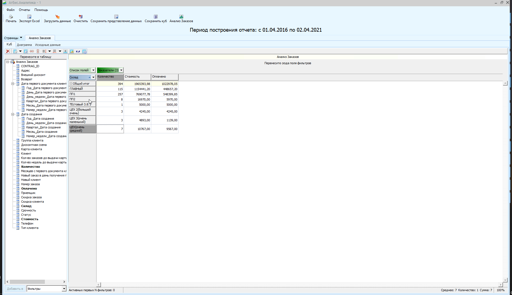Click the horizontal red 0-0 icon

tap(32, 51)
